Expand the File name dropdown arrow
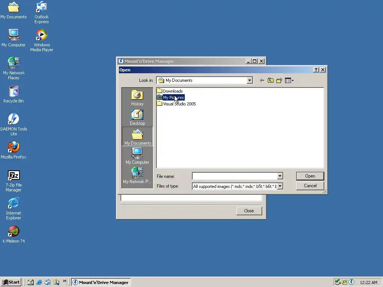 point(280,176)
